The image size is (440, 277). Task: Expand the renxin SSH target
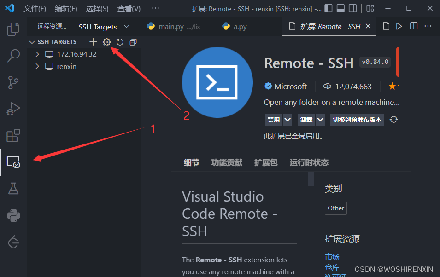37,66
